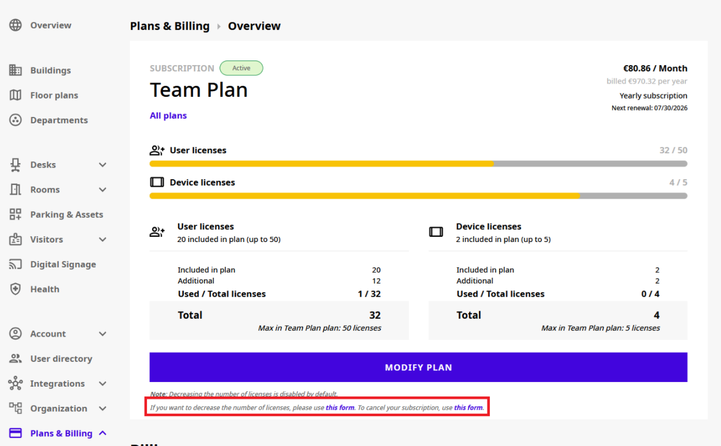Click the Plans & Billing card icon
Image resolution: width=721 pixels, height=446 pixels.
16,433
